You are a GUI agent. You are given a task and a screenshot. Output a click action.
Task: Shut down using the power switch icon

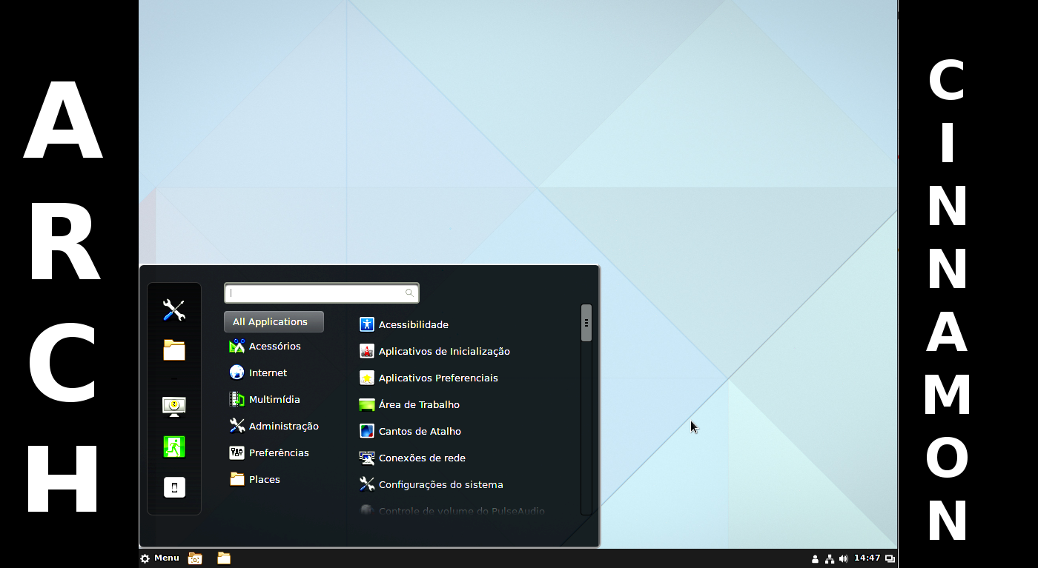point(174,487)
